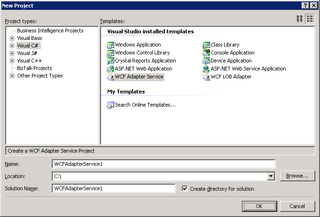Image resolution: width=320 pixels, height=217 pixels.
Task: Select Visual C# project type
Action: tap(28, 46)
